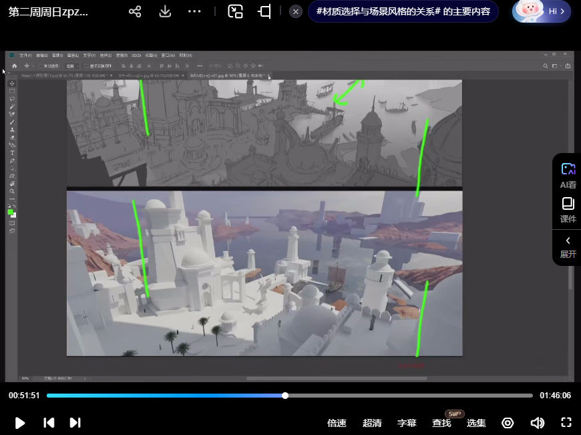Toggle fullscreen mode
The height and width of the screenshot is (435, 581).
pyautogui.click(x=566, y=423)
